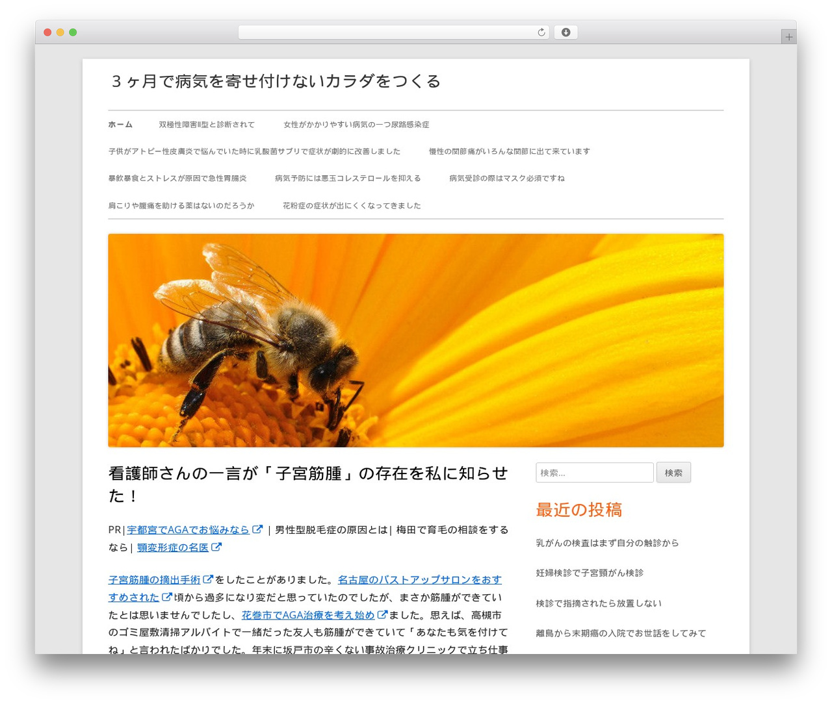This screenshot has width=832, height=704.
Task: Click the site title 3ヶ月で病気を寄せ付けないカラダをつくる
Action: (276, 81)
